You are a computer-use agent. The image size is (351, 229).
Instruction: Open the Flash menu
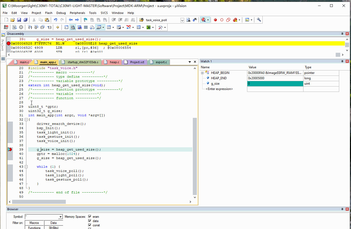pos(49,13)
